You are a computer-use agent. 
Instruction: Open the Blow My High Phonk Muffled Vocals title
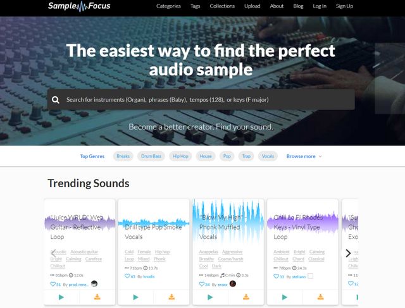pyautogui.click(x=223, y=227)
